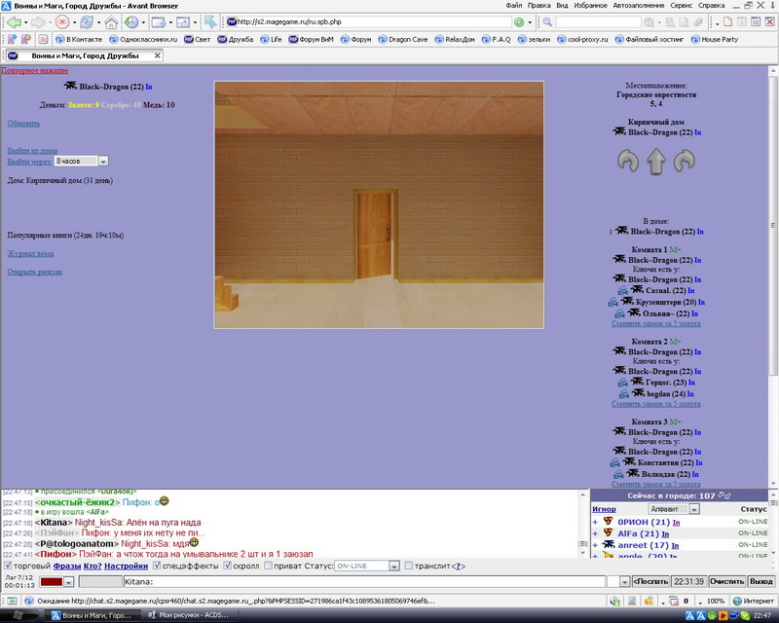This screenshot has width=779, height=623.
Task: Click the key holder icon beside Casual.
Action: coord(622,291)
